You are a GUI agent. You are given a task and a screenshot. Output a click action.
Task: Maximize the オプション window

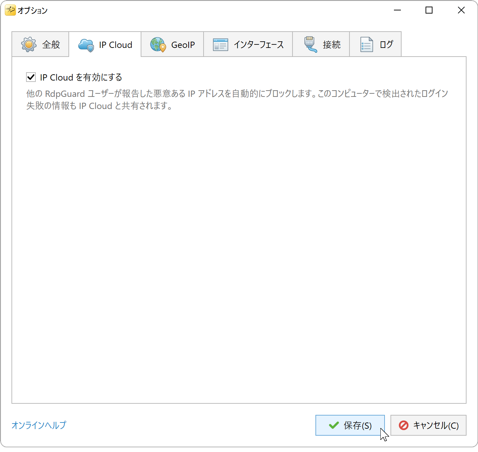coord(429,10)
